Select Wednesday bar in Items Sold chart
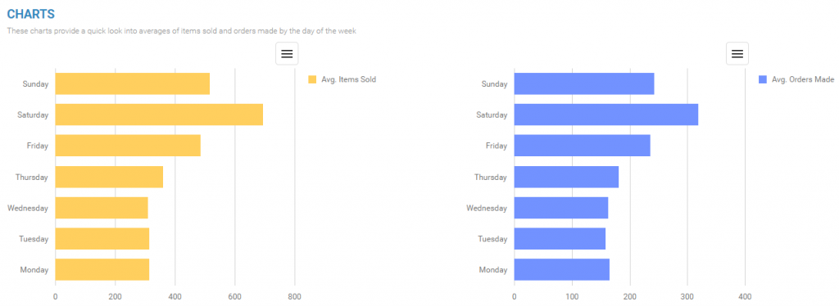The width and height of the screenshot is (839, 306). click(x=102, y=208)
